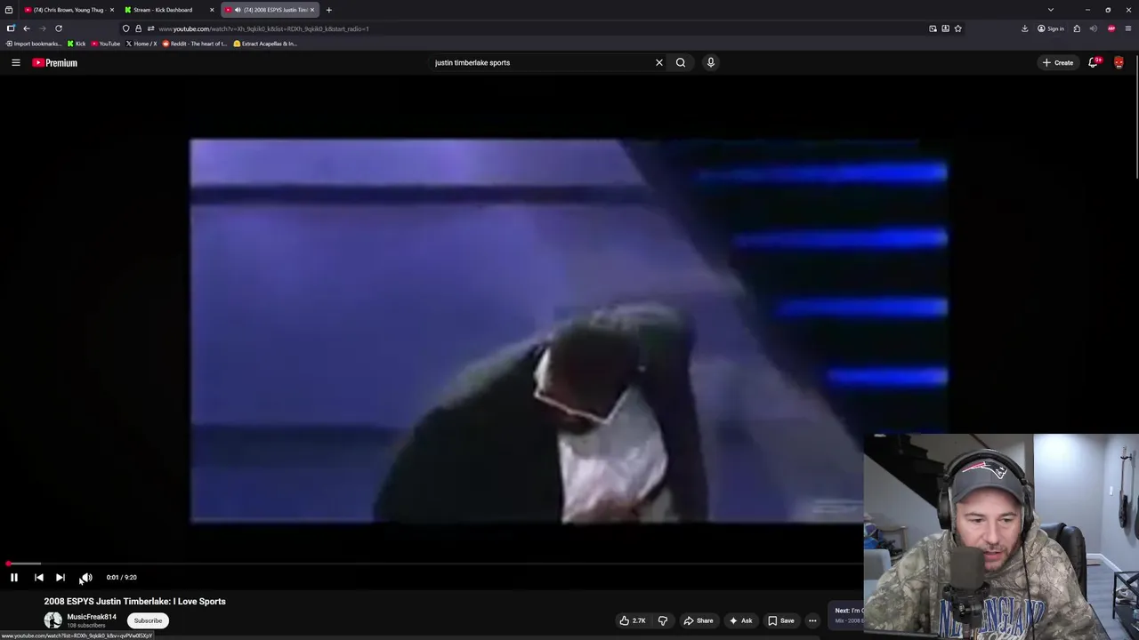This screenshot has height=640, width=1139.
Task: Open the YouTube bookmark
Action: [105, 44]
